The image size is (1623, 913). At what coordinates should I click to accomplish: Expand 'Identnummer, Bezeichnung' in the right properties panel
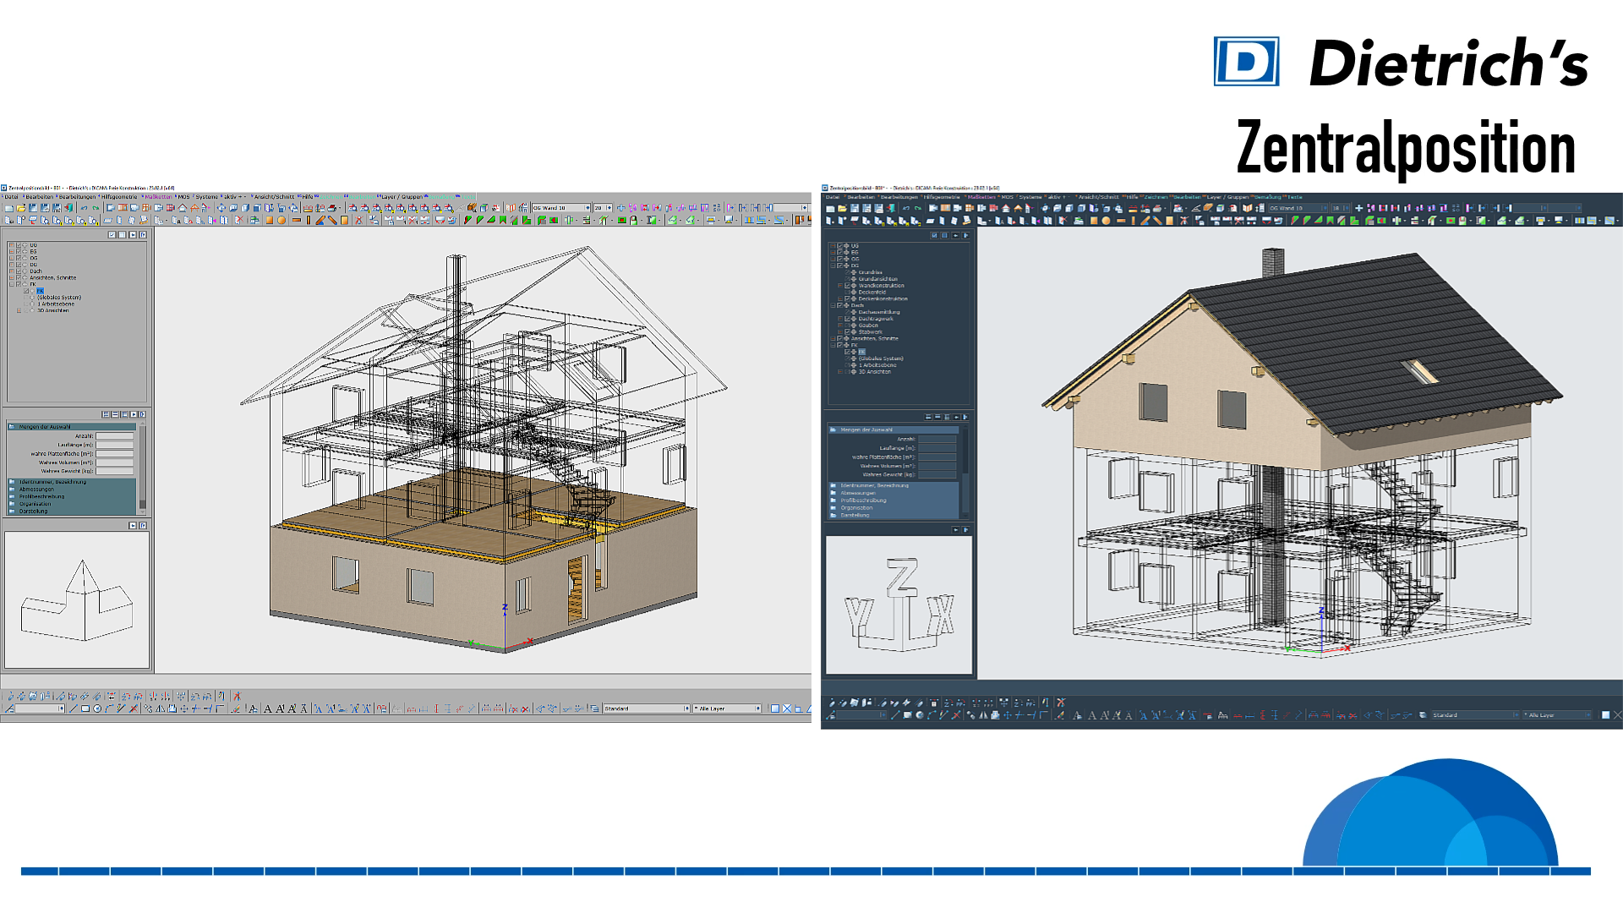coord(893,485)
